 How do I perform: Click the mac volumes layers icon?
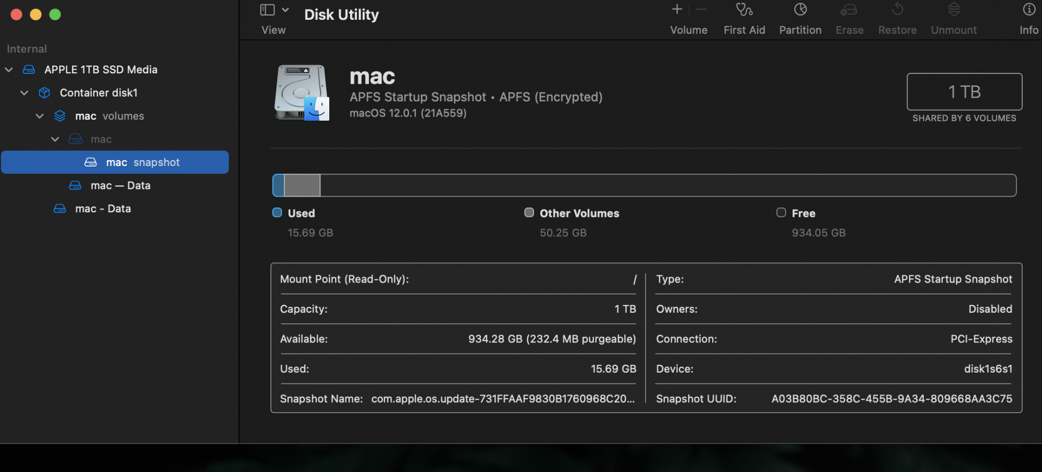pyautogui.click(x=60, y=116)
